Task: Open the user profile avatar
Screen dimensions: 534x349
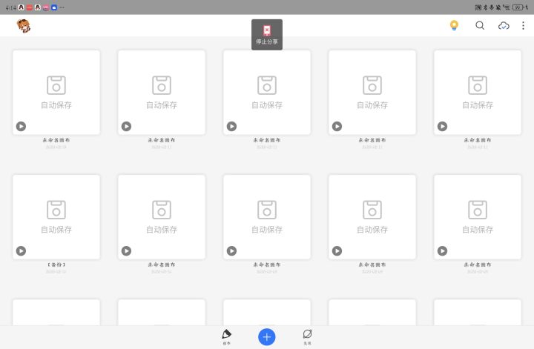Action: click(x=24, y=26)
